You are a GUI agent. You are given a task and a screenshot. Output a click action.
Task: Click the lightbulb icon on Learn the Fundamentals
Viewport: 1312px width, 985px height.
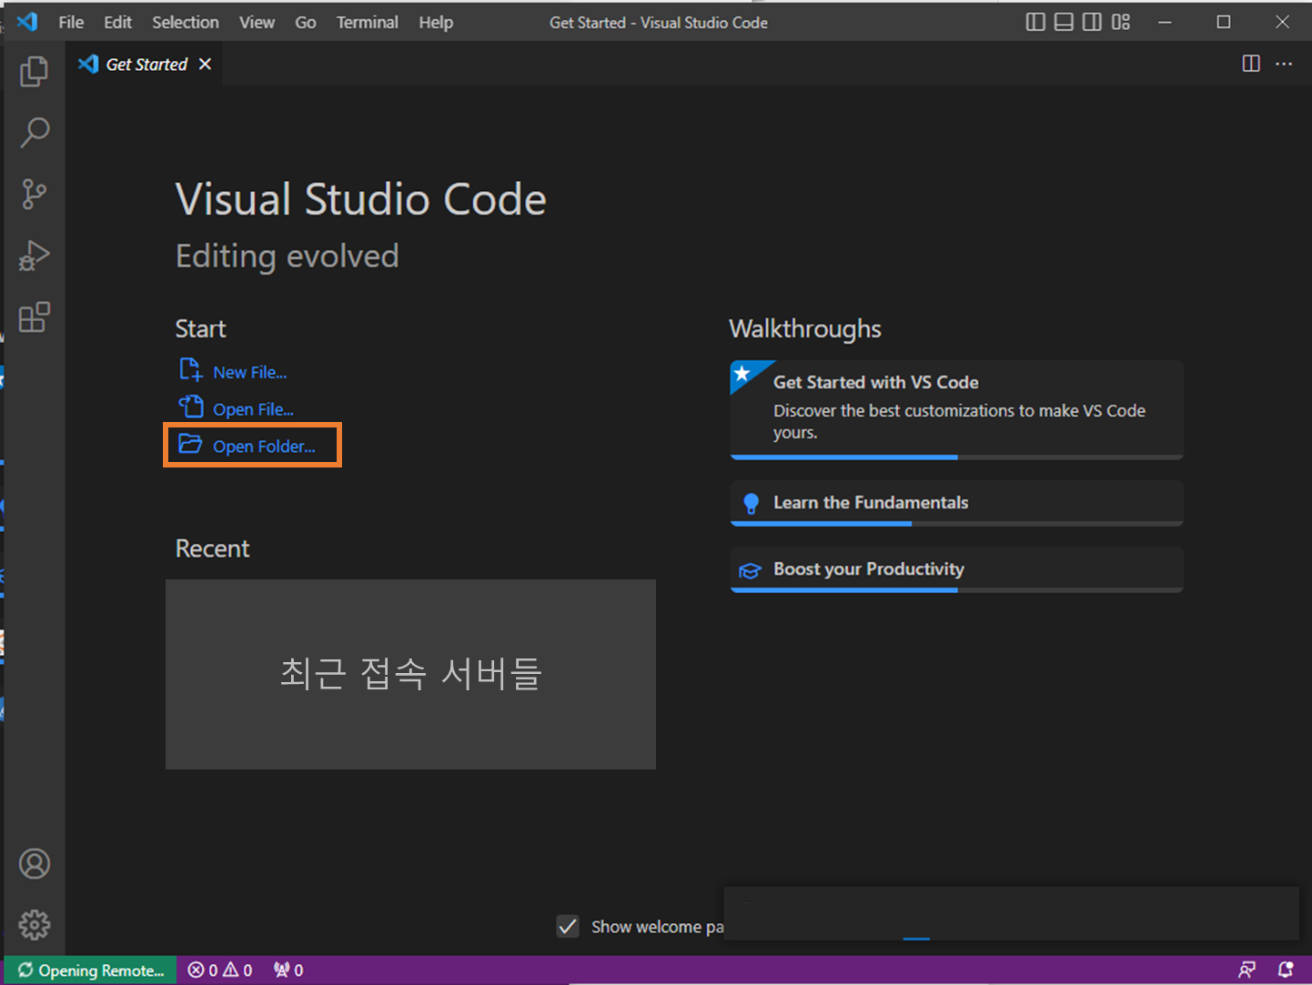point(751,503)
